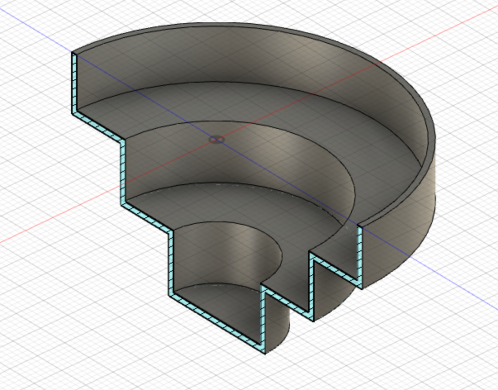Select the thin top rim face of the outer wall
The image size is (498, 390).
tap(253, 26)
